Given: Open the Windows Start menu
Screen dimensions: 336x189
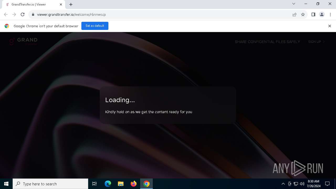Looking at the screenshot, I should point(6,184).
